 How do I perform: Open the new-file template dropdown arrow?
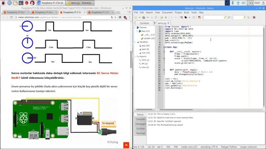(140, 17)
